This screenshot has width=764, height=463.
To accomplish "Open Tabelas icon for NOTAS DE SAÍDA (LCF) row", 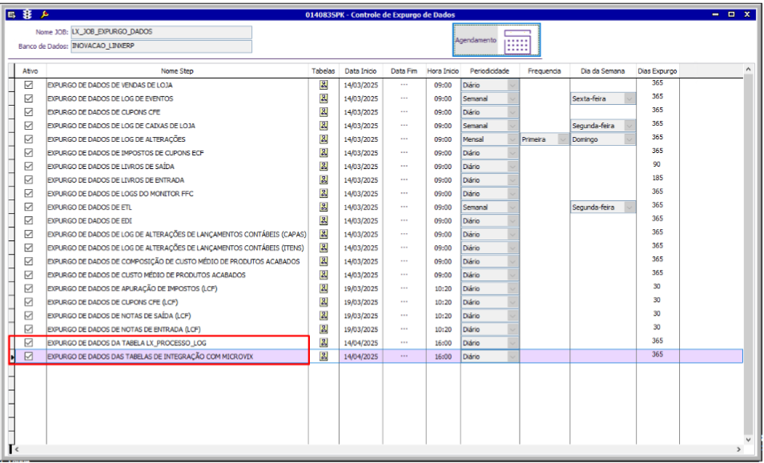I will (324, 316).
